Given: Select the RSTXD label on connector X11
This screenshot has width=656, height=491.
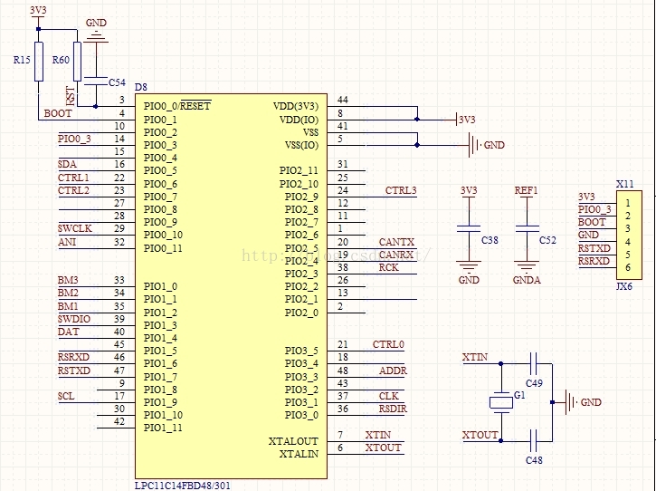Looking at the screenshot, I should (594, 248).
